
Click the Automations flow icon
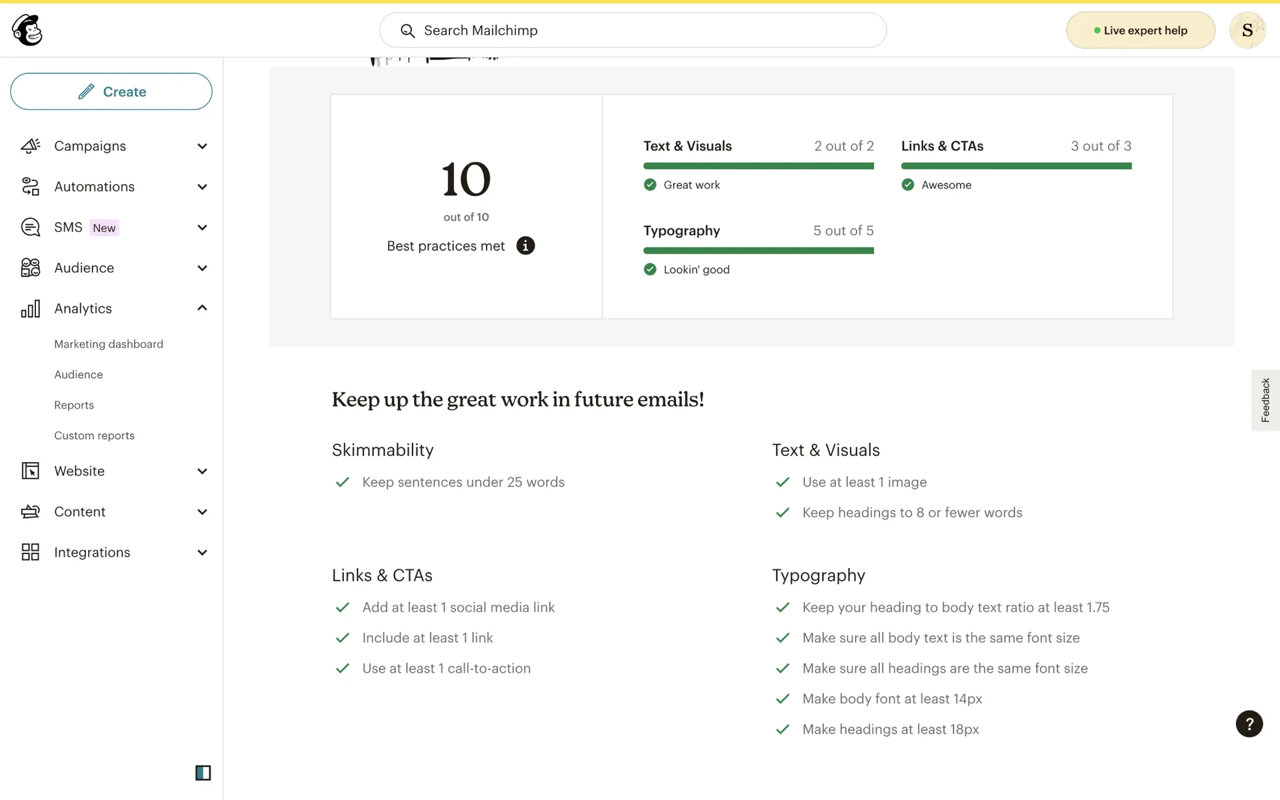tap(31, 187)
